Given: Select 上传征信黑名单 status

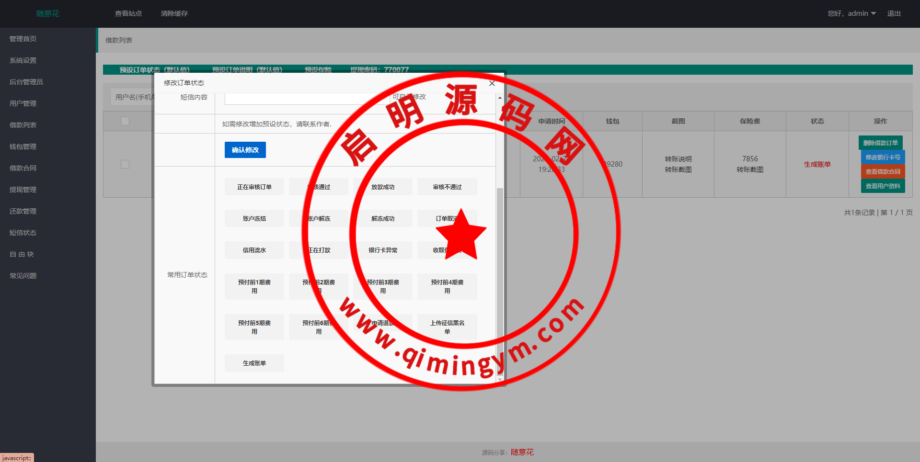Looking at the screenshot, I should click(447, 327).
